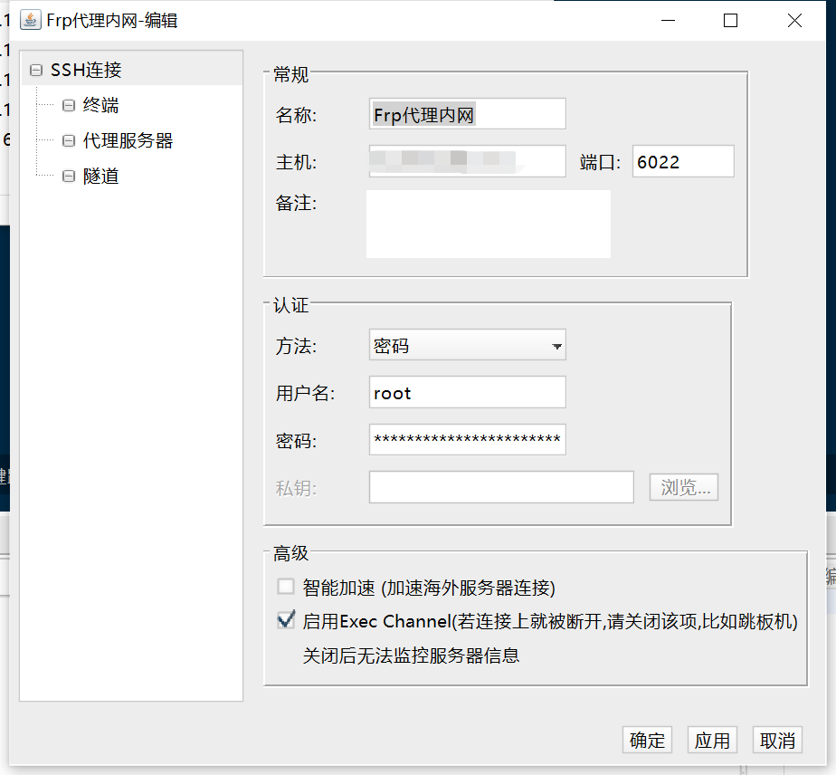Click the 隧道 node expander box
Screen dimensions: 836x775
(69, 176)
